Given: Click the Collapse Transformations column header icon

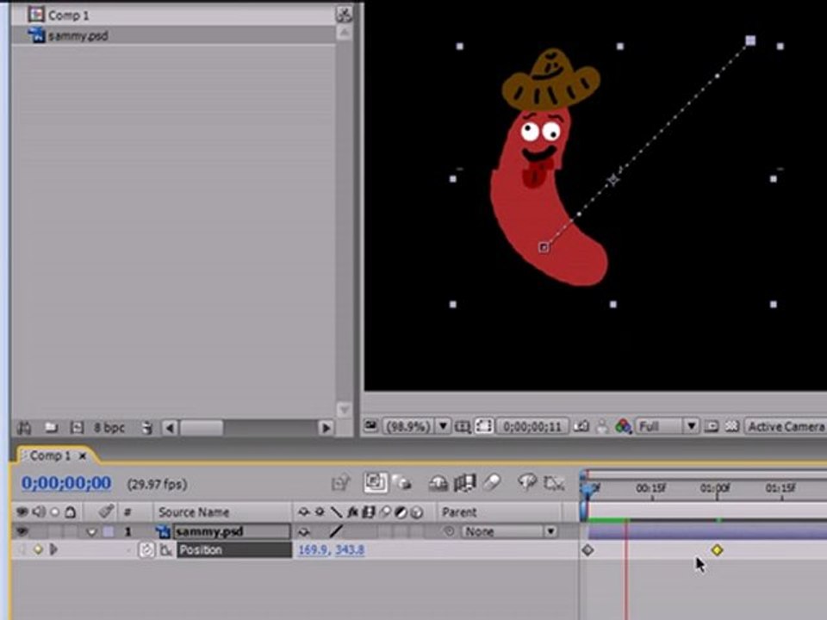Looking at the screenshot, I should click(x=320, y=512).
